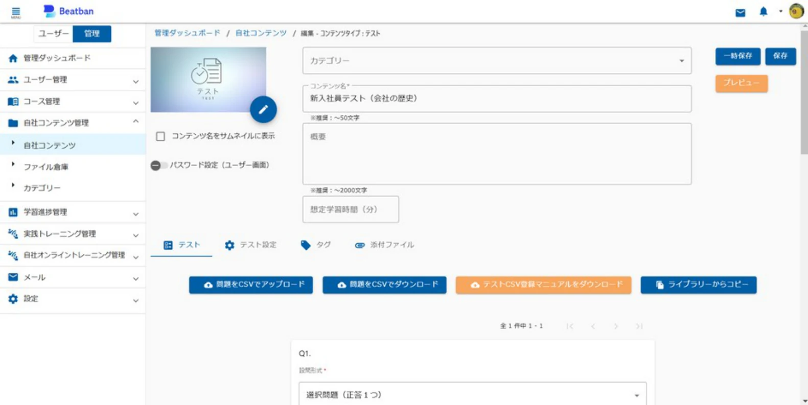Click the book icon for コース管理
This screenshot has height=405, width=808.
click(13, 102)
